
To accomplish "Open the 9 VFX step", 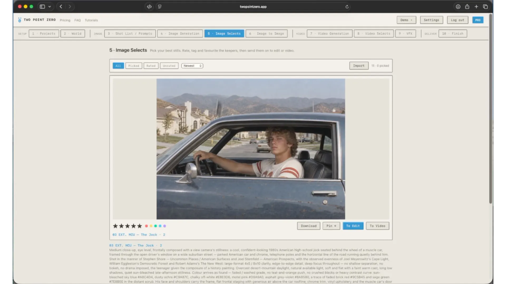I will [406, 34].
